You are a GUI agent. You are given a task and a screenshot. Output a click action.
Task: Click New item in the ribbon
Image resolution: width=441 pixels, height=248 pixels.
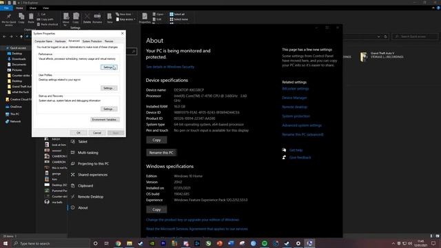click(x=123, y=14)
